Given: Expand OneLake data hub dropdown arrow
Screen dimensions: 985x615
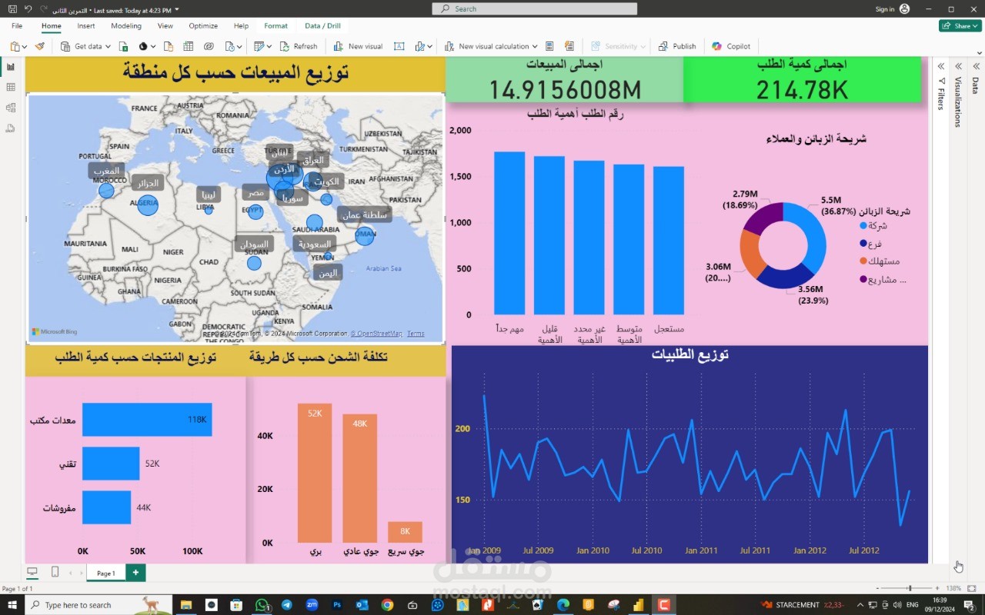Looking at the screenshot, I should (x=154, y=47).
